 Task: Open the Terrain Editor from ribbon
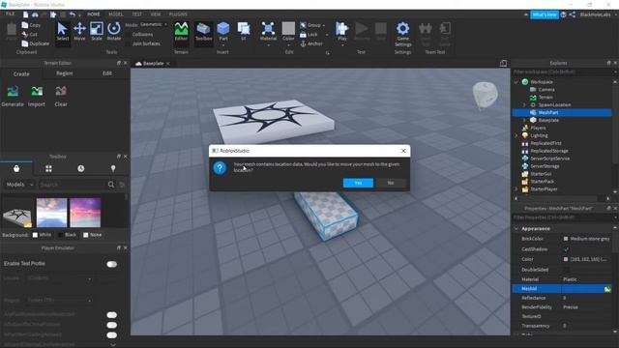click(181, 32)
